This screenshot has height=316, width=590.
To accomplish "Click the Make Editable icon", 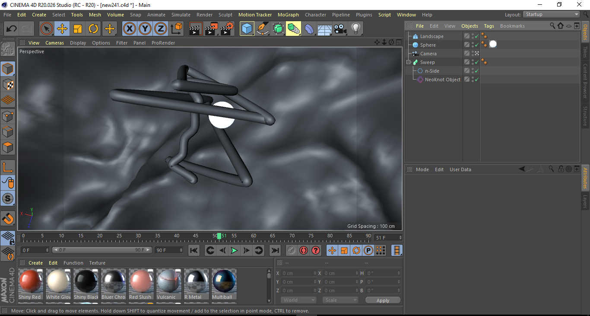I will [8, 49].
